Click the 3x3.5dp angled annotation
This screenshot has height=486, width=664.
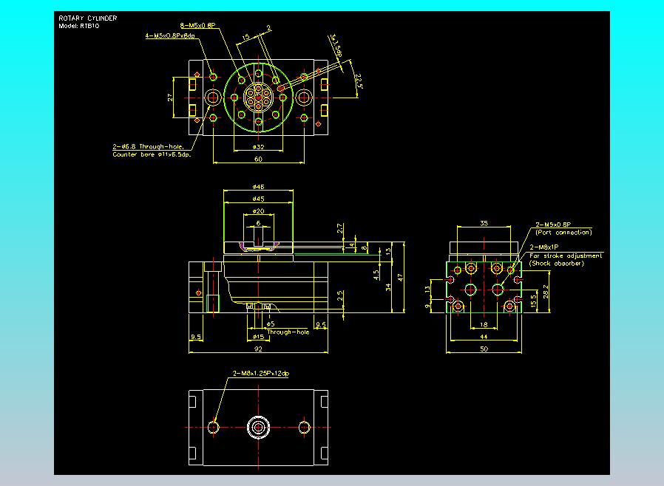pyautogui.click(x=336, y=46)
